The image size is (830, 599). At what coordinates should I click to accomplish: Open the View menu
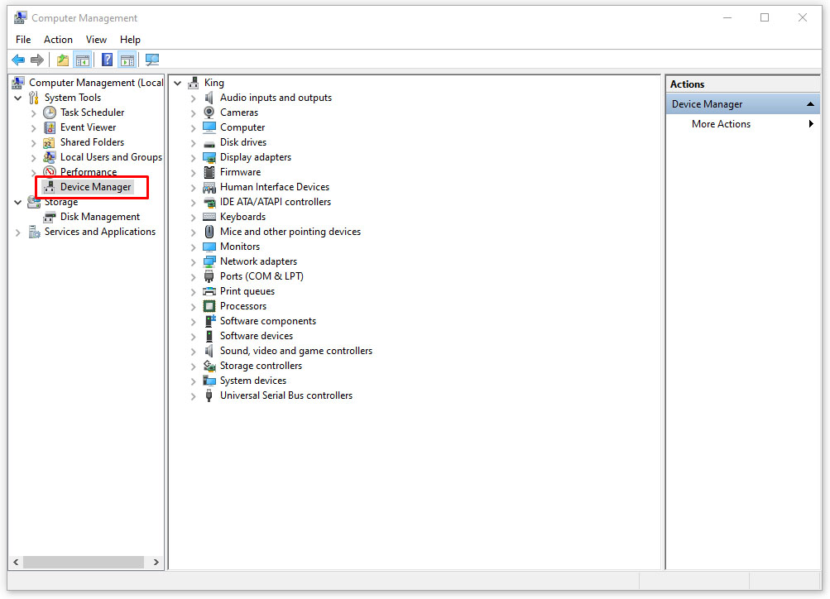point(96,40)
